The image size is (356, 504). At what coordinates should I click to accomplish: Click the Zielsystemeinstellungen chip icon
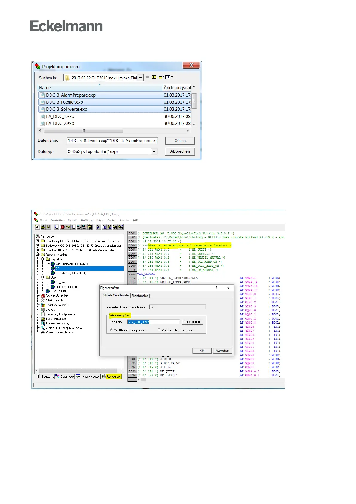43,332
